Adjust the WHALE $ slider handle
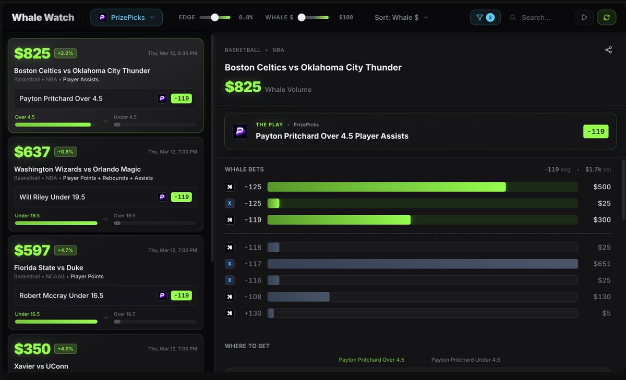Viewport: 626px width, 380px height. tap(302, 17)
